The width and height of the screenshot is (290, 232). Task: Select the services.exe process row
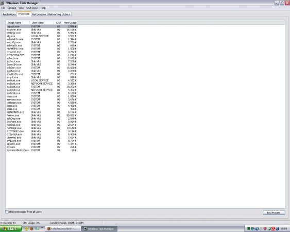[x=42, y=100]
